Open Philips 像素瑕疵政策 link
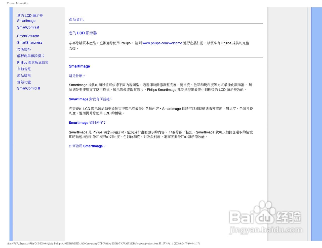The image size is (322, 248). (x=33, y=62)
